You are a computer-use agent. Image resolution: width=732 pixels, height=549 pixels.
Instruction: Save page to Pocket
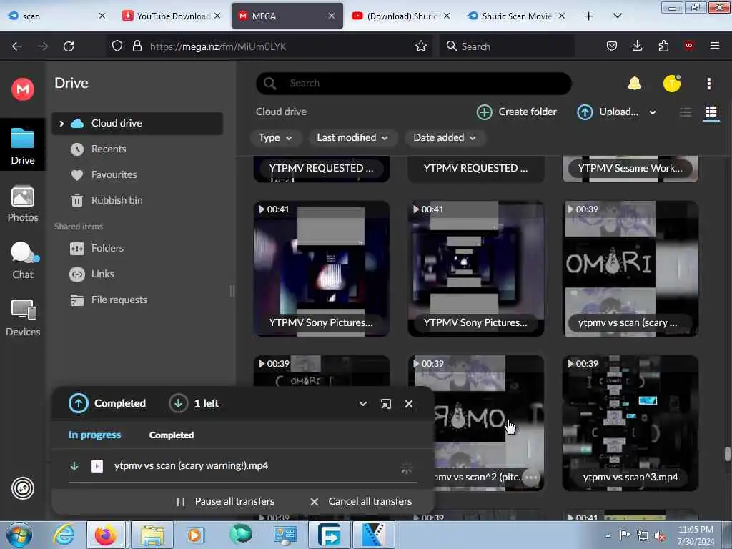(612, 46)
